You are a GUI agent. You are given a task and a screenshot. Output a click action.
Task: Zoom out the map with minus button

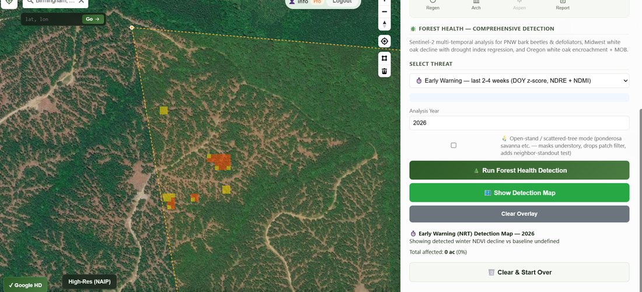pyautogui.click(x=384, y=12)
